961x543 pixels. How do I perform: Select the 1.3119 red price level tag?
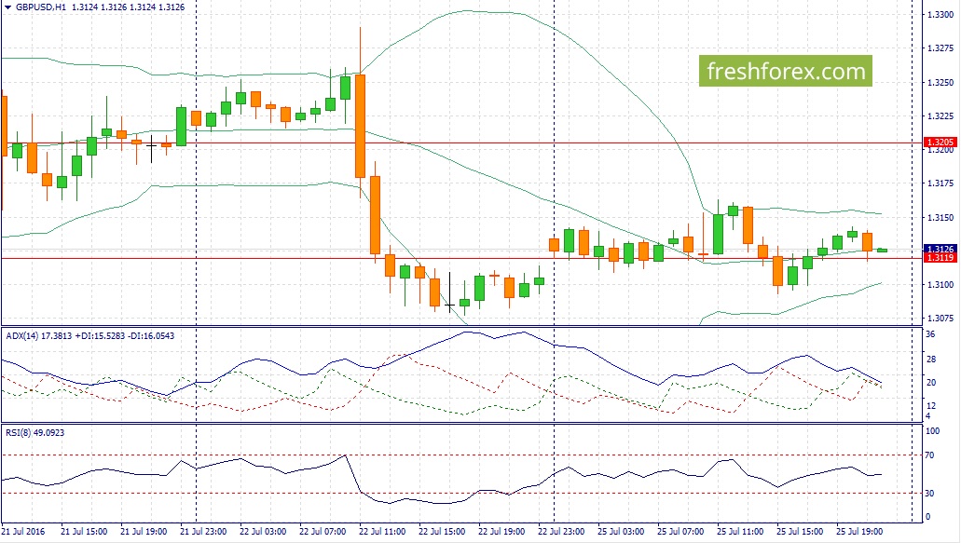940,258
